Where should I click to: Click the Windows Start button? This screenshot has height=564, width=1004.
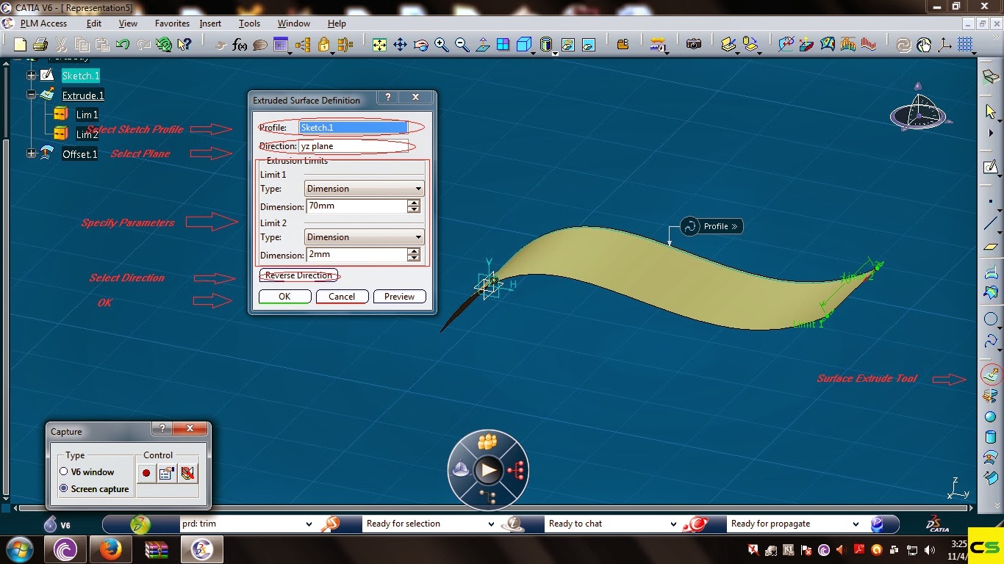coord(19,549)
